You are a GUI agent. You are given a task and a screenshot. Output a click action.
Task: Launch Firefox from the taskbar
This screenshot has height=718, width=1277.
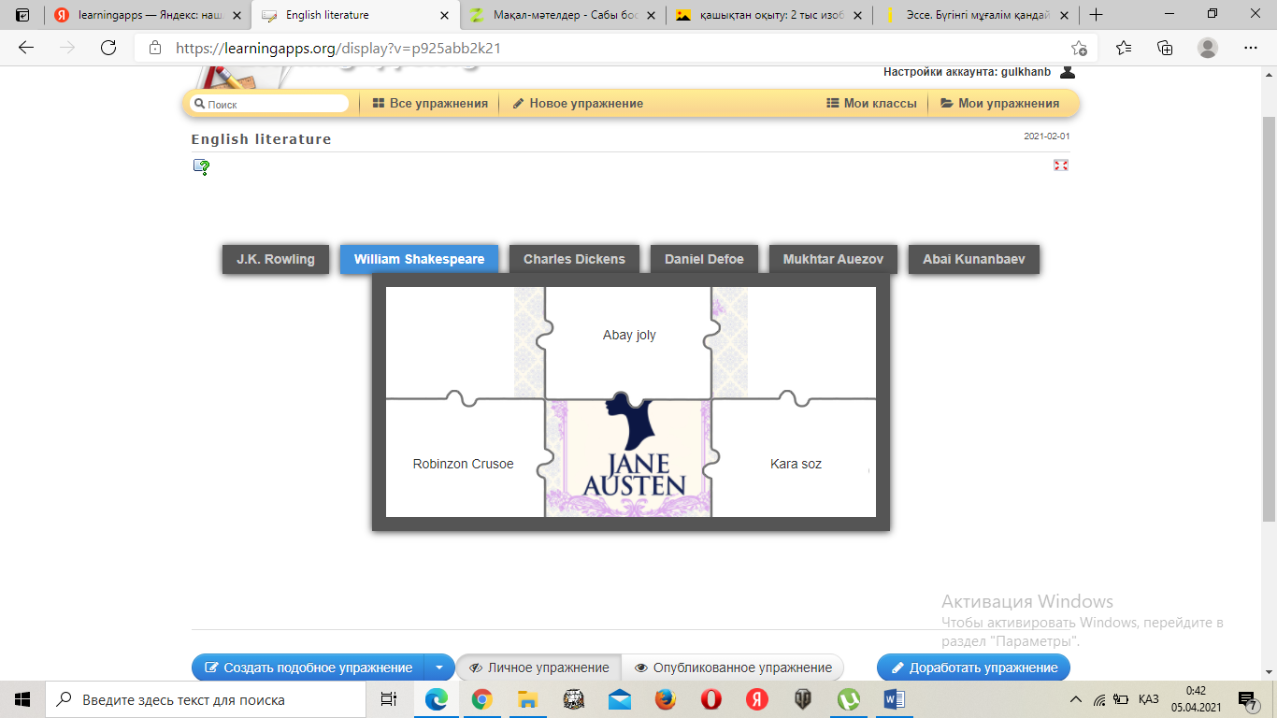coord(665,699)
